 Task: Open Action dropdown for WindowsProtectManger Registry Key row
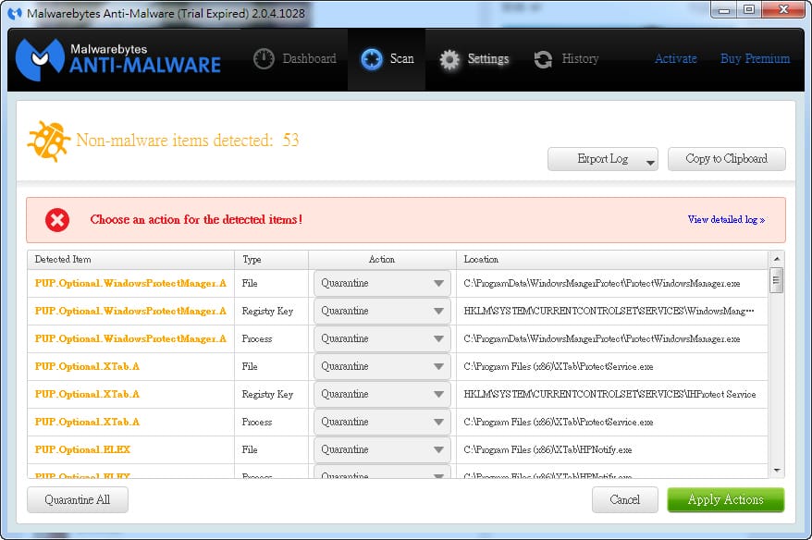click(382, 312)
